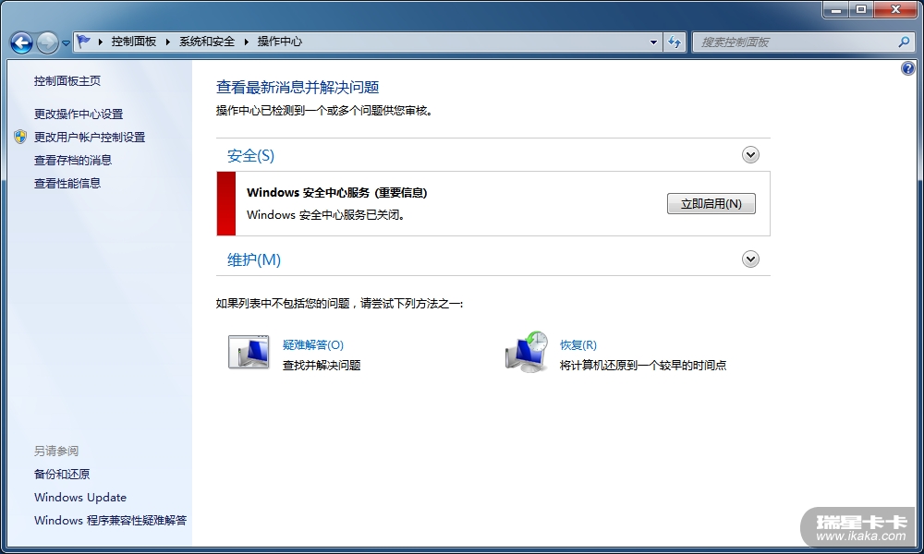Expand the breadcrumb arrow before 控制面板
This screenshot has height=554, width=924.
click(x=100, y=42)
